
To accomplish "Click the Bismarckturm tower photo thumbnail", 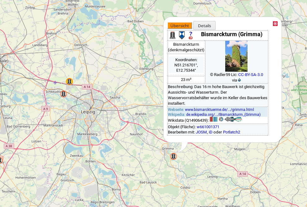I will tap(236, 56).
